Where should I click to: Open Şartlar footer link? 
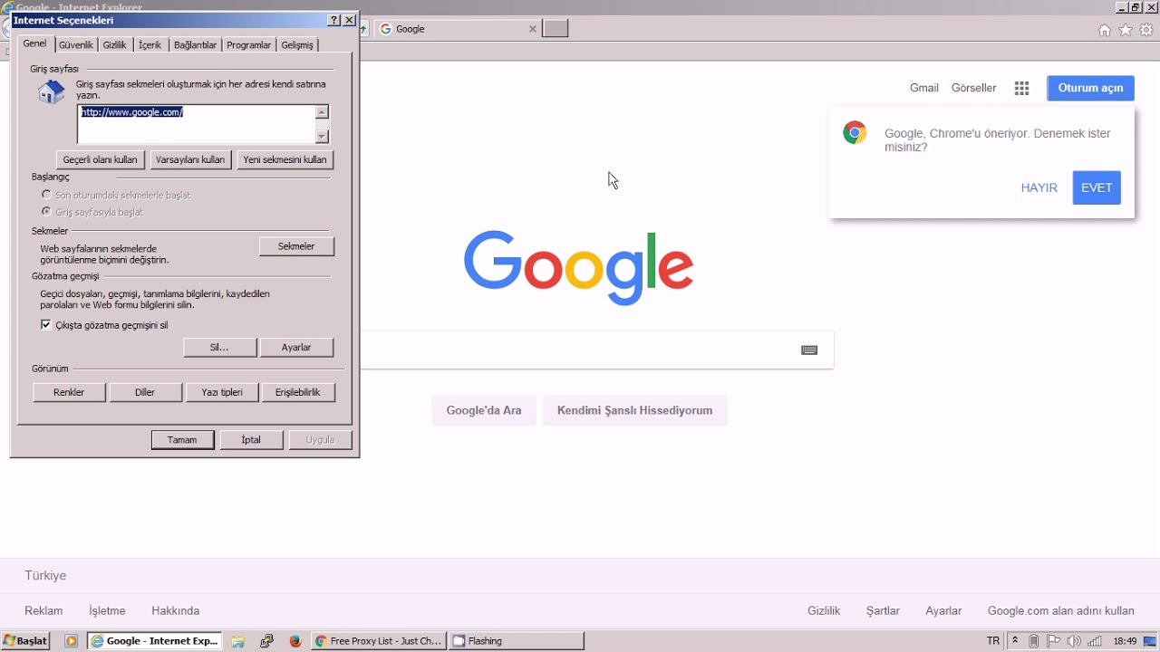click(883, 611)
